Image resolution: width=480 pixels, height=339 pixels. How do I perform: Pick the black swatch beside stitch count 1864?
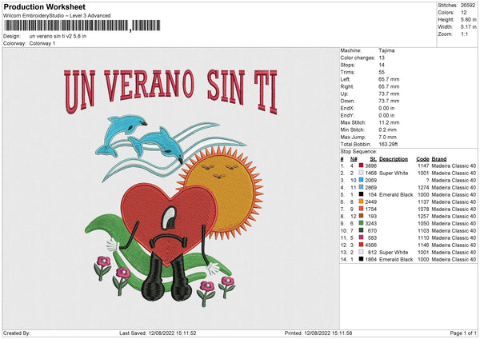(x=361, y=259)
